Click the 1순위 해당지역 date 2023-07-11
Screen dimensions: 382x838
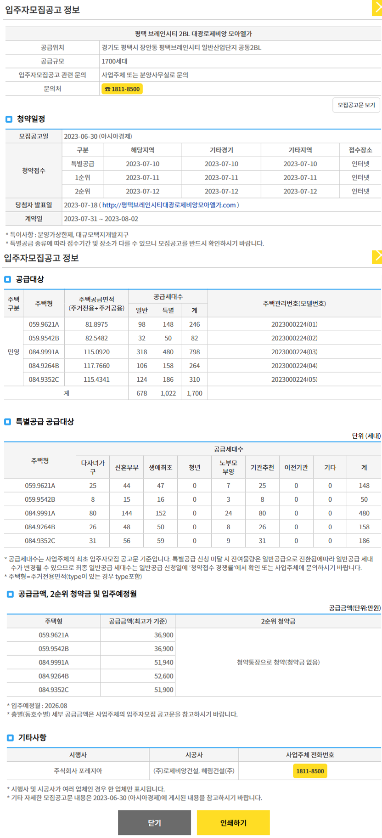pyautogui.click(x=142, y=177)
